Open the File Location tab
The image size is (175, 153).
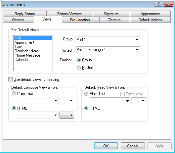pyautogui.click(x=80, y=20)
